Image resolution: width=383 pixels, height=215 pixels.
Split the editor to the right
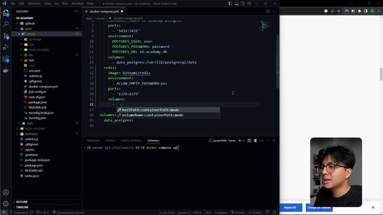tap(268, 11)
